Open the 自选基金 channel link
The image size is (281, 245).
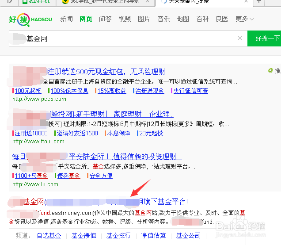pos(49,236)
